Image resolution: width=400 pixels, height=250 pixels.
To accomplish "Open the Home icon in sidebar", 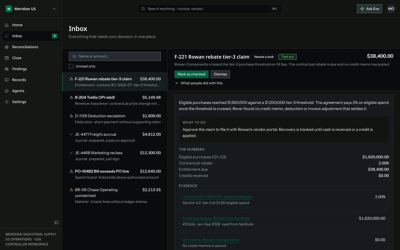I will [7, 25].
